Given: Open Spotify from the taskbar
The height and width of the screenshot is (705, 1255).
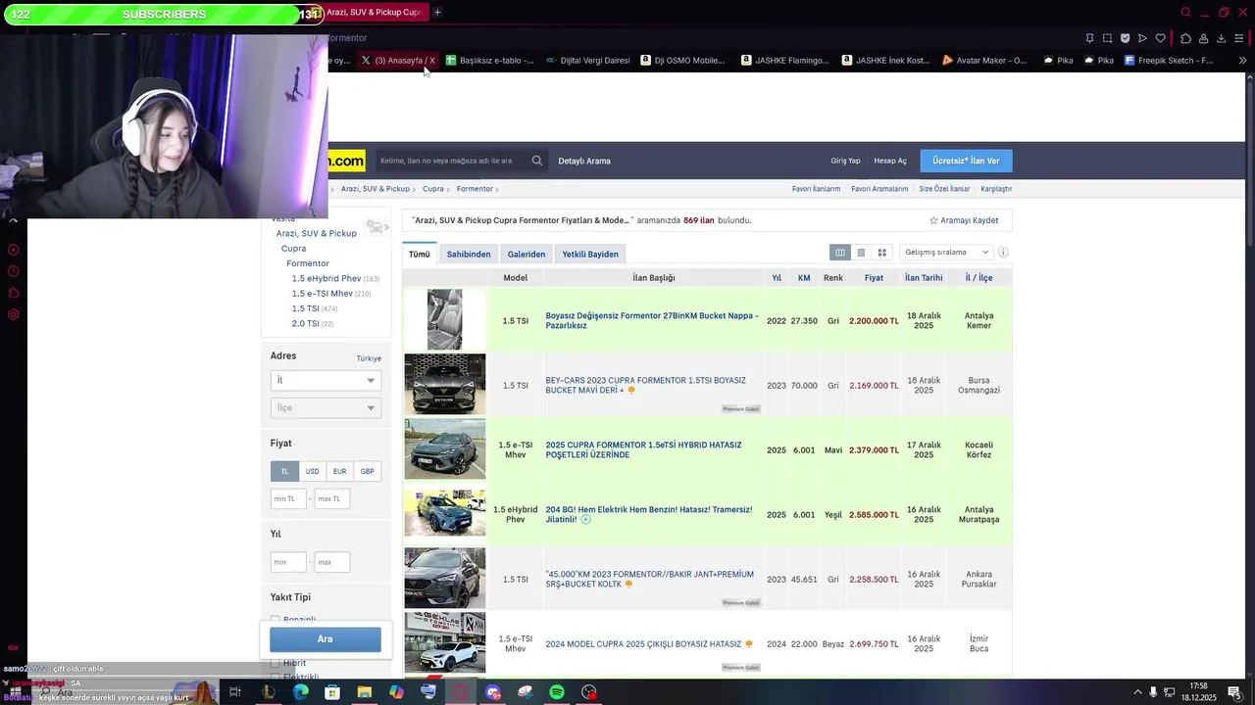Looking at the screenshot, I should click(557, 692).
